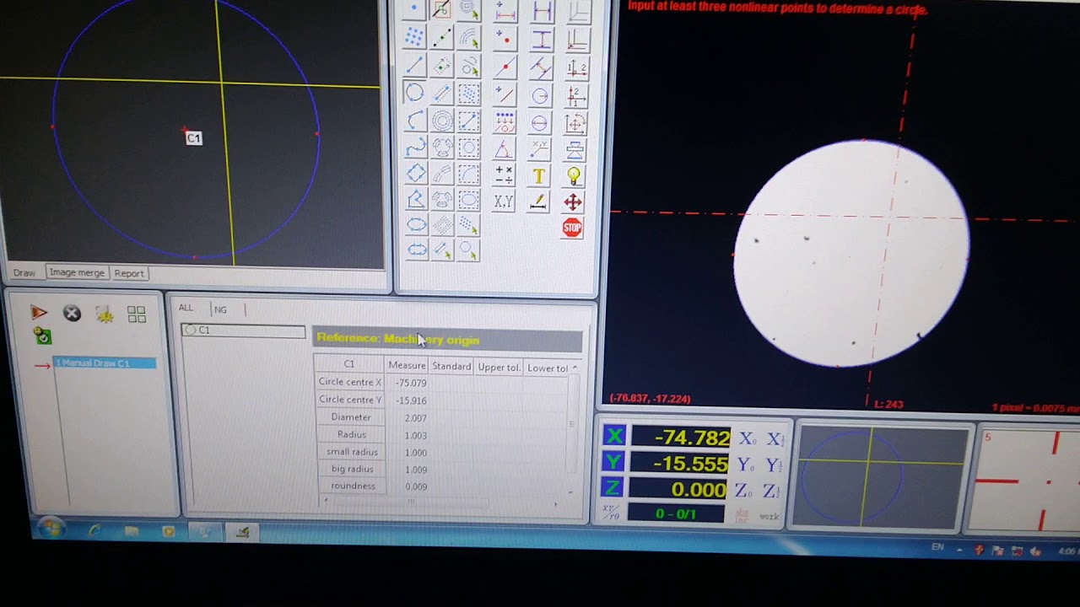Click the orange play run-program icon

(39, 313)
